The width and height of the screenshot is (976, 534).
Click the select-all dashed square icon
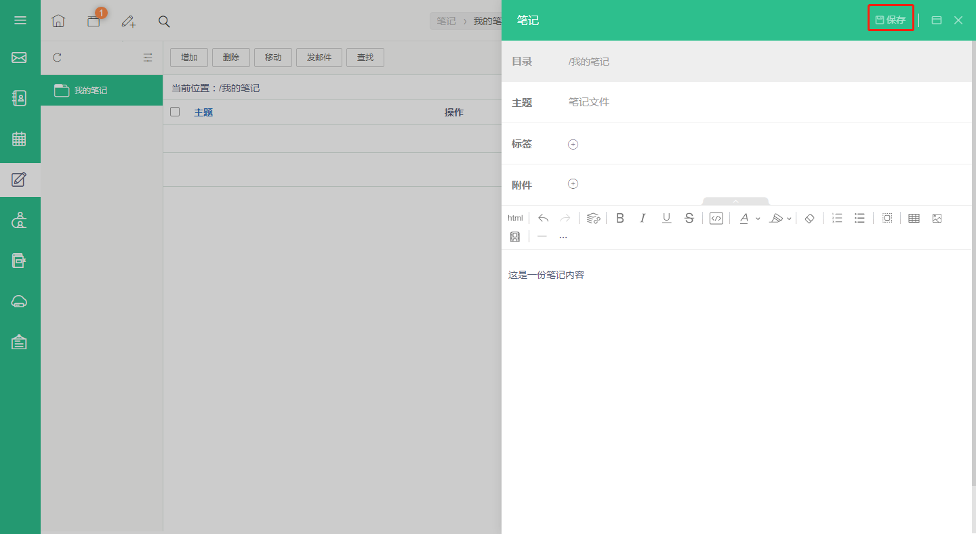click(x=887, y=218)
